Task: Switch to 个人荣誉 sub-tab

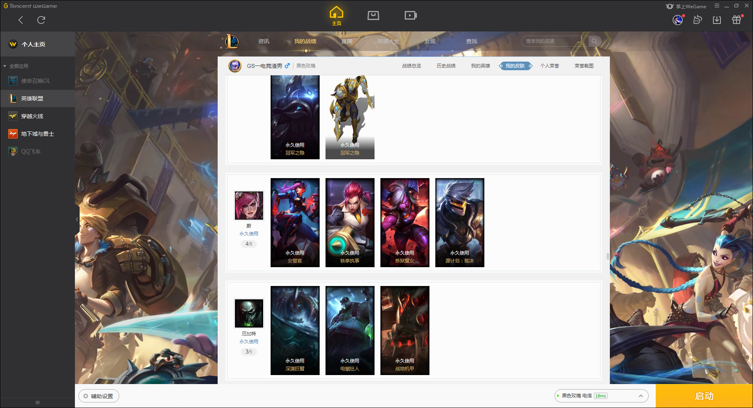Action: point(549,66)
